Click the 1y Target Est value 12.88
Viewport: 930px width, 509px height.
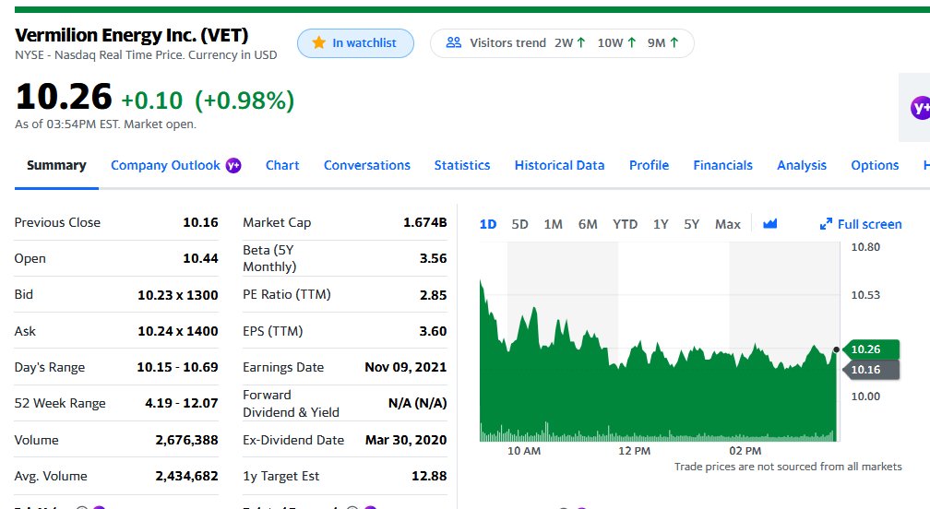coord(429,477)
